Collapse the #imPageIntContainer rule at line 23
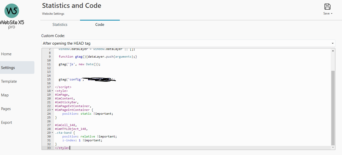The image size is (342, 155). point(52,110)
